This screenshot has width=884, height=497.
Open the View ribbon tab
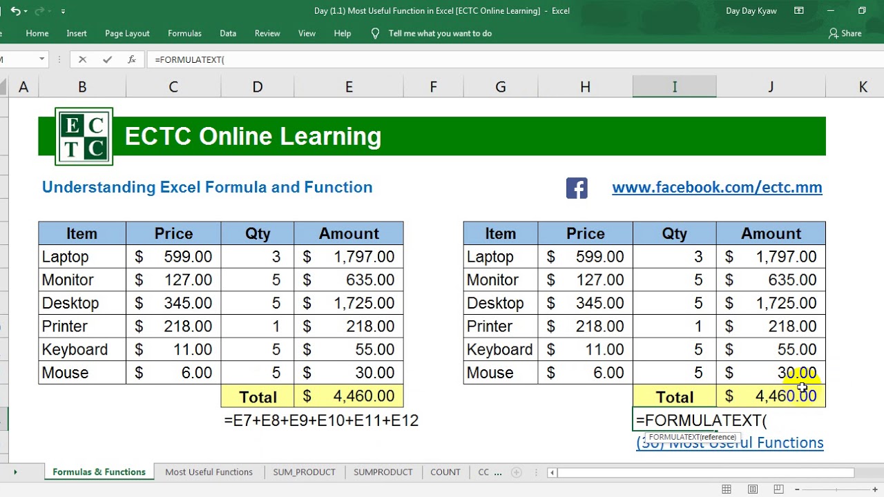tap(307, 33)
